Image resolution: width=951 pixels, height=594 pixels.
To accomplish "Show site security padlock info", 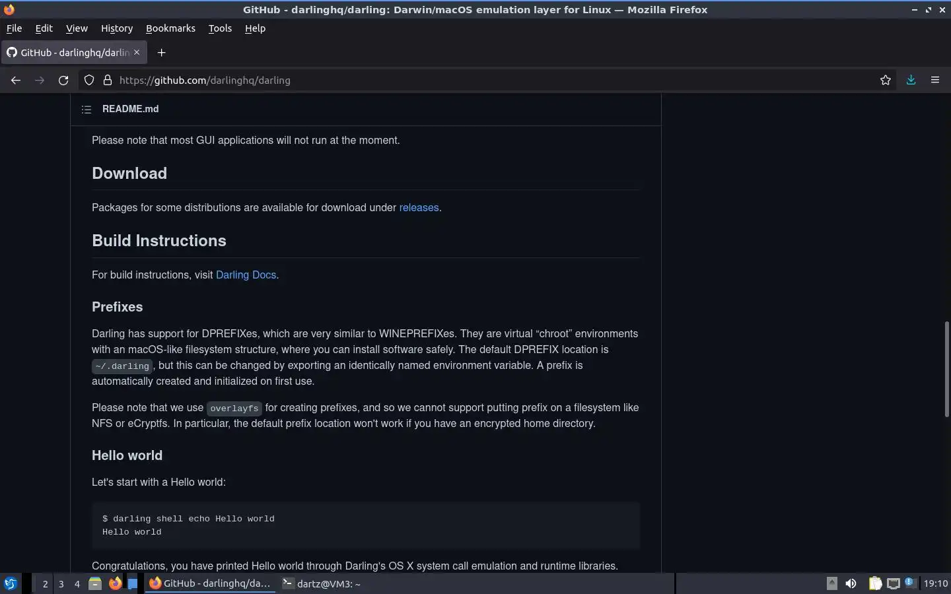I will [x=107, y=80].
